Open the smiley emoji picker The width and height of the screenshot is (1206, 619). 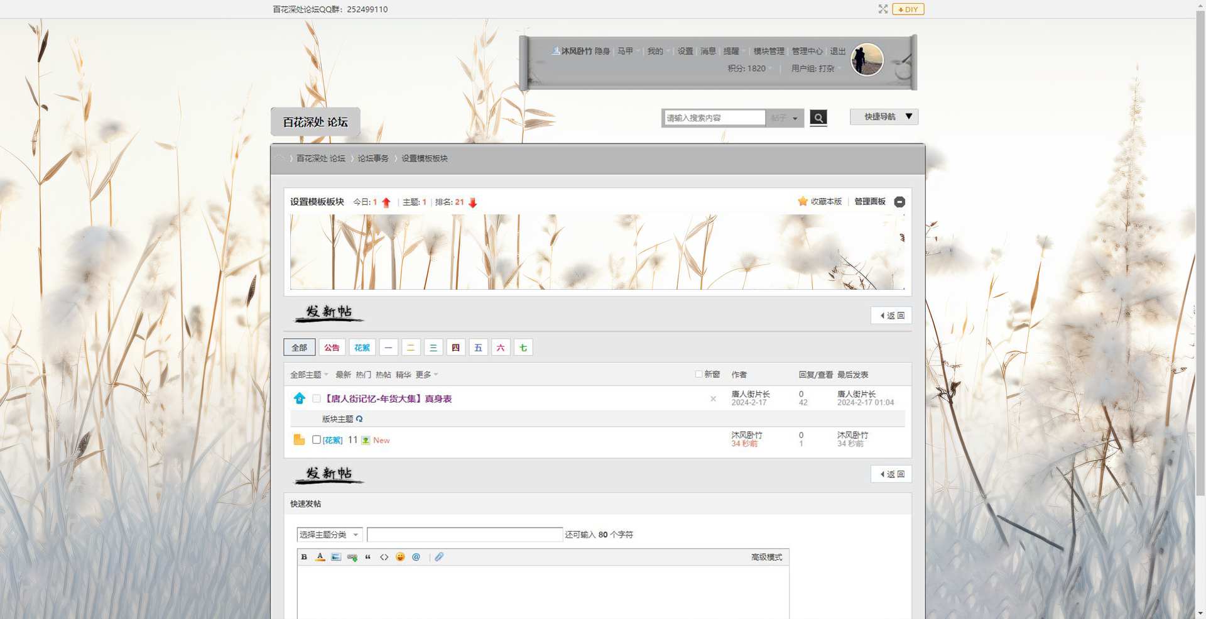pyautogui.click(x=400, y=557)
